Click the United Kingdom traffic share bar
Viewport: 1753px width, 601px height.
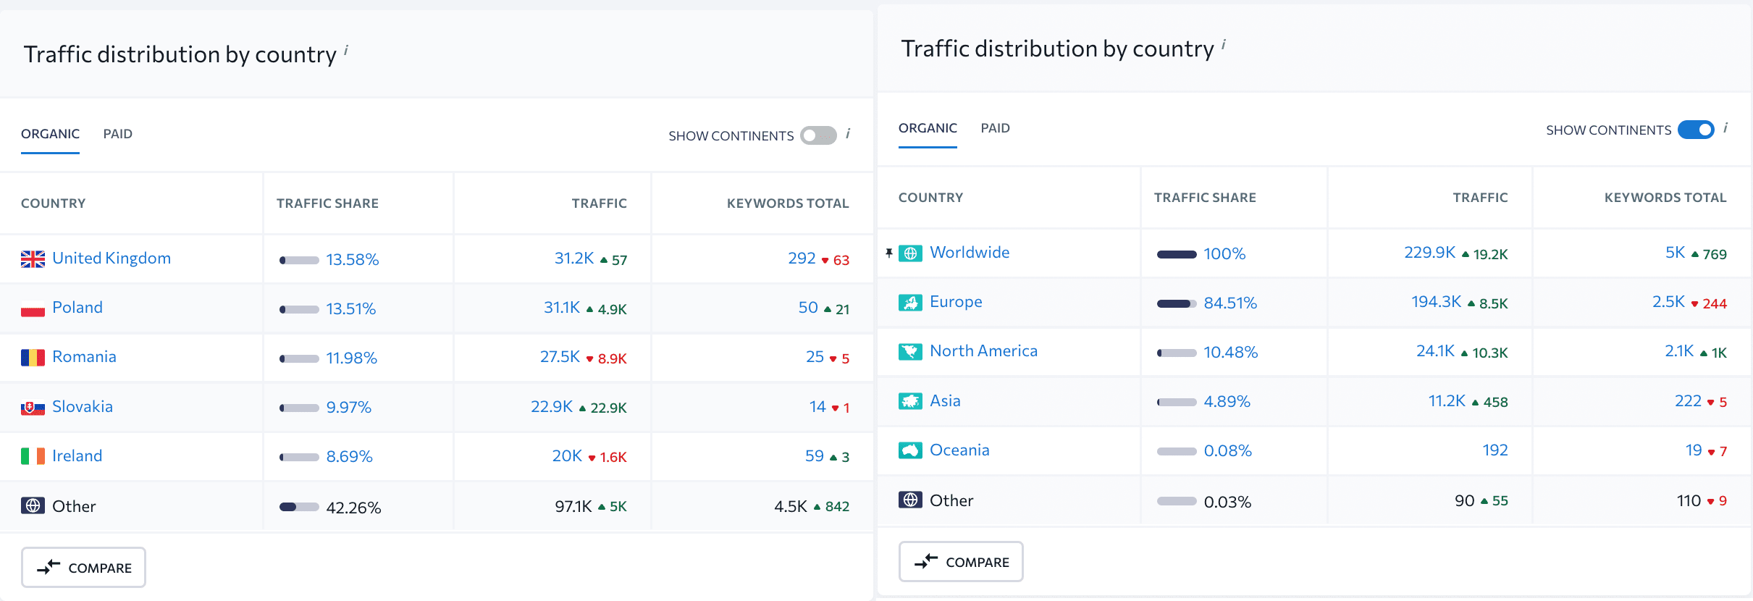pos(299,260)
